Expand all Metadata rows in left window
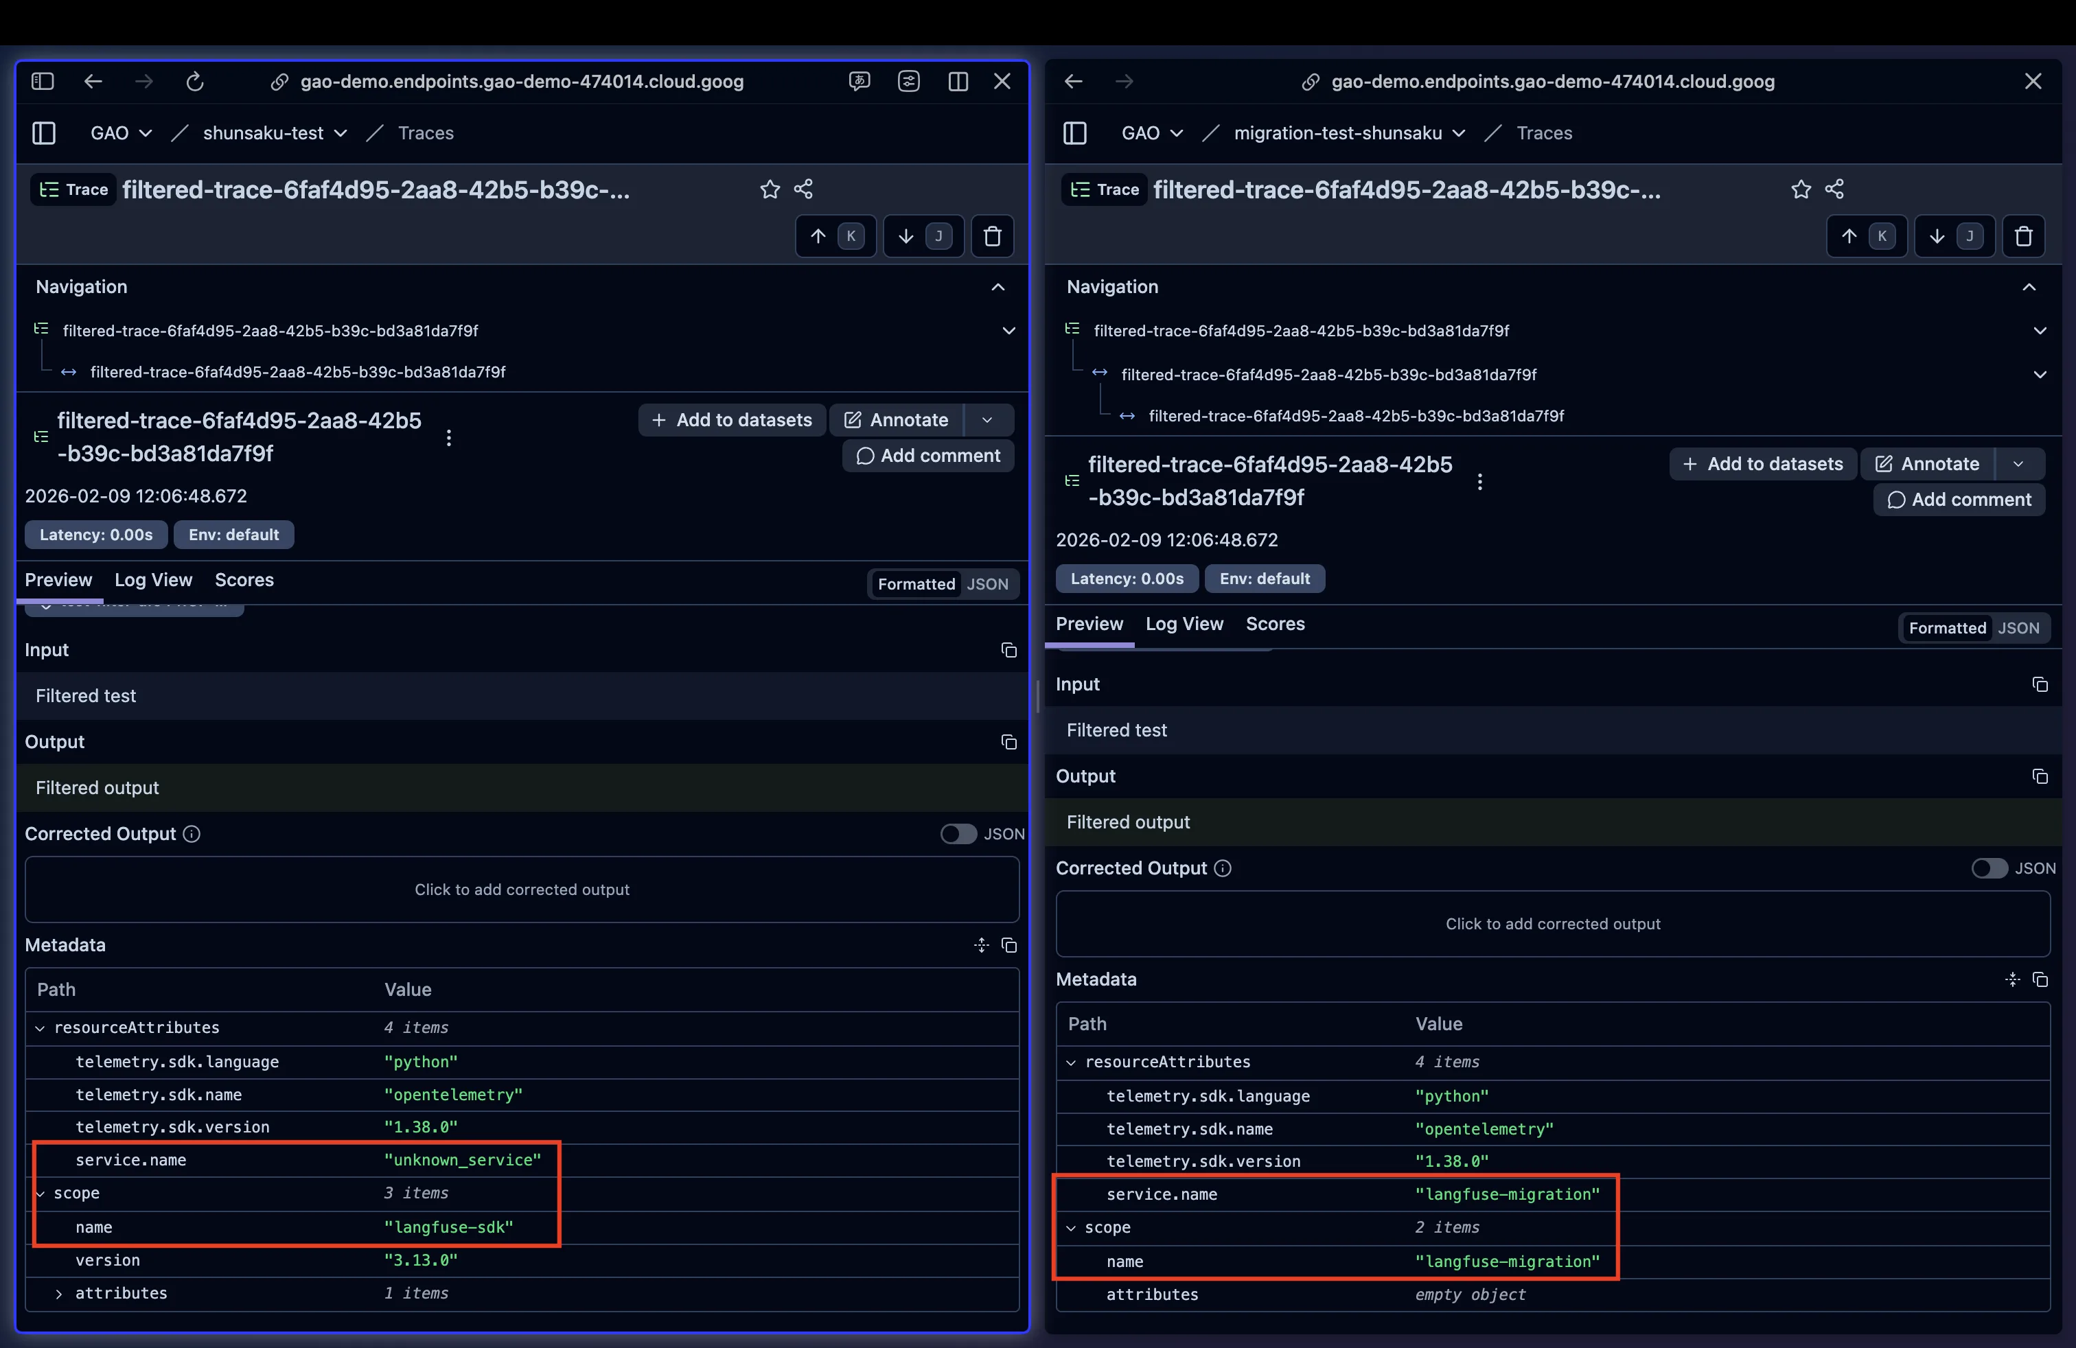The height and width of the screenshot is (1348, 2076). [981, 945]
